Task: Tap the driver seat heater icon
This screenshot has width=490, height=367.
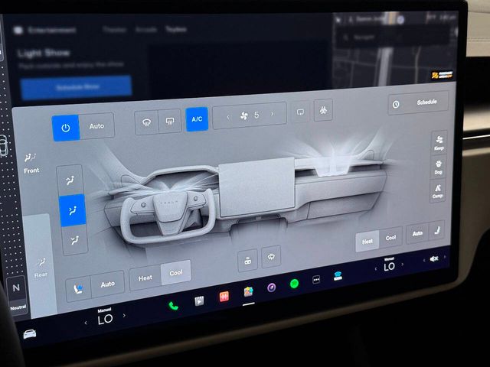Action: tap(78, 289)
